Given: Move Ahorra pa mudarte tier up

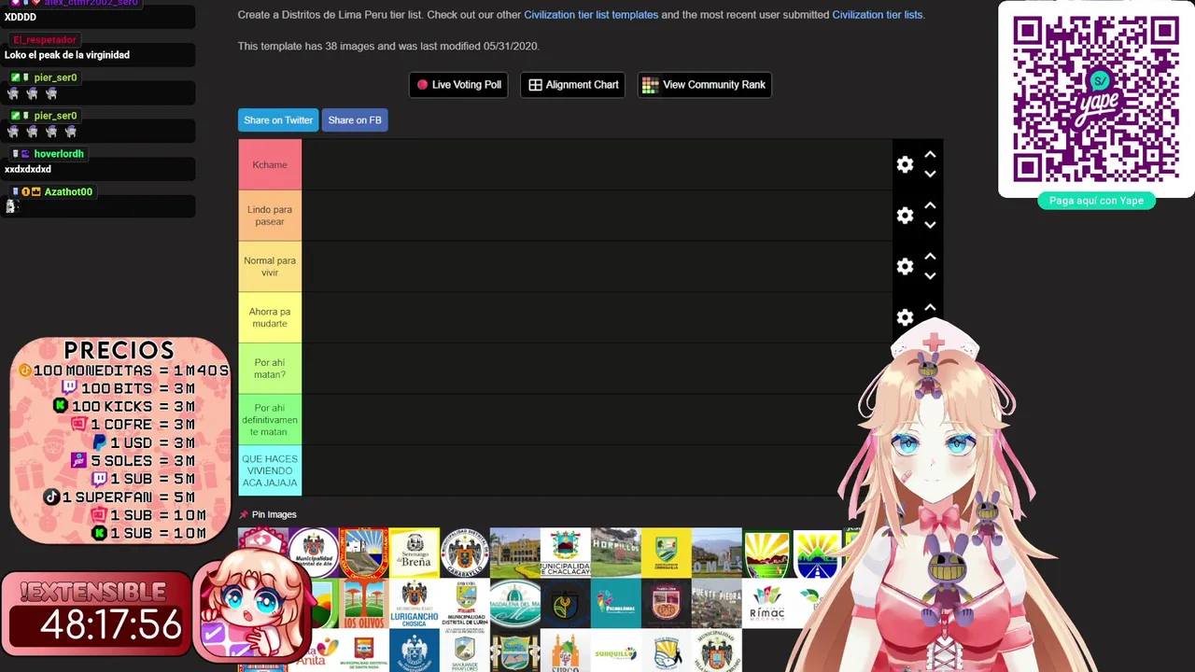Looking at the screenshot, I should coord(930,307).
